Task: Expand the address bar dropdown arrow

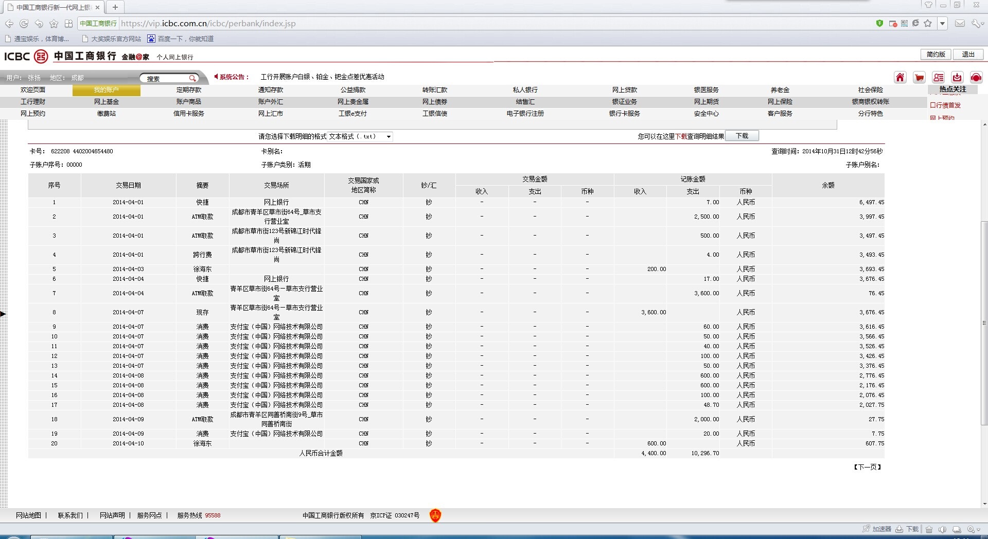Action: (942, 24)
